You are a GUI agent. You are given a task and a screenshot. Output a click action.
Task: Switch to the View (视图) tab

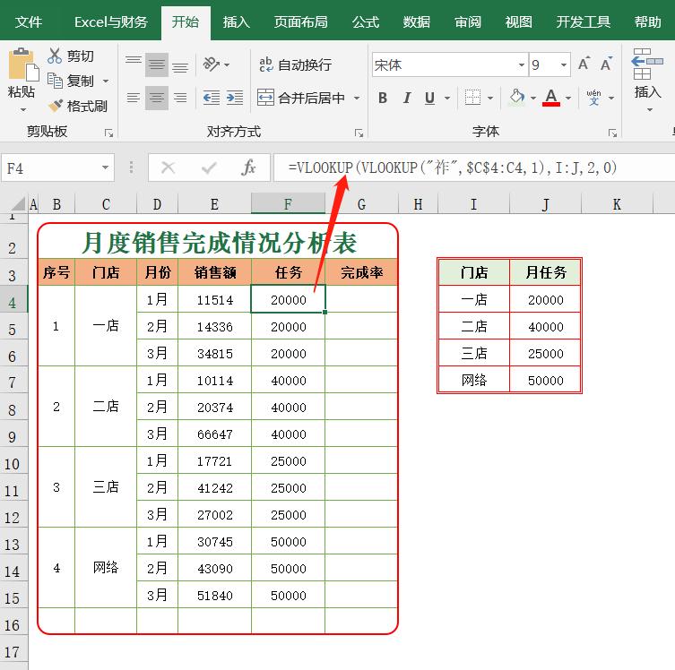pos(518,21)
